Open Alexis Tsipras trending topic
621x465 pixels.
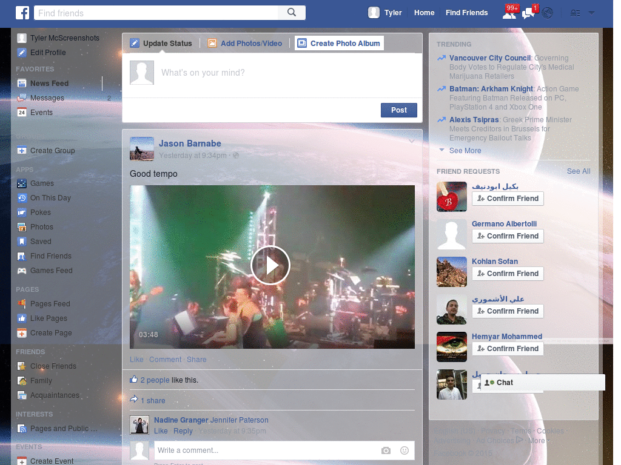(474, 120)
